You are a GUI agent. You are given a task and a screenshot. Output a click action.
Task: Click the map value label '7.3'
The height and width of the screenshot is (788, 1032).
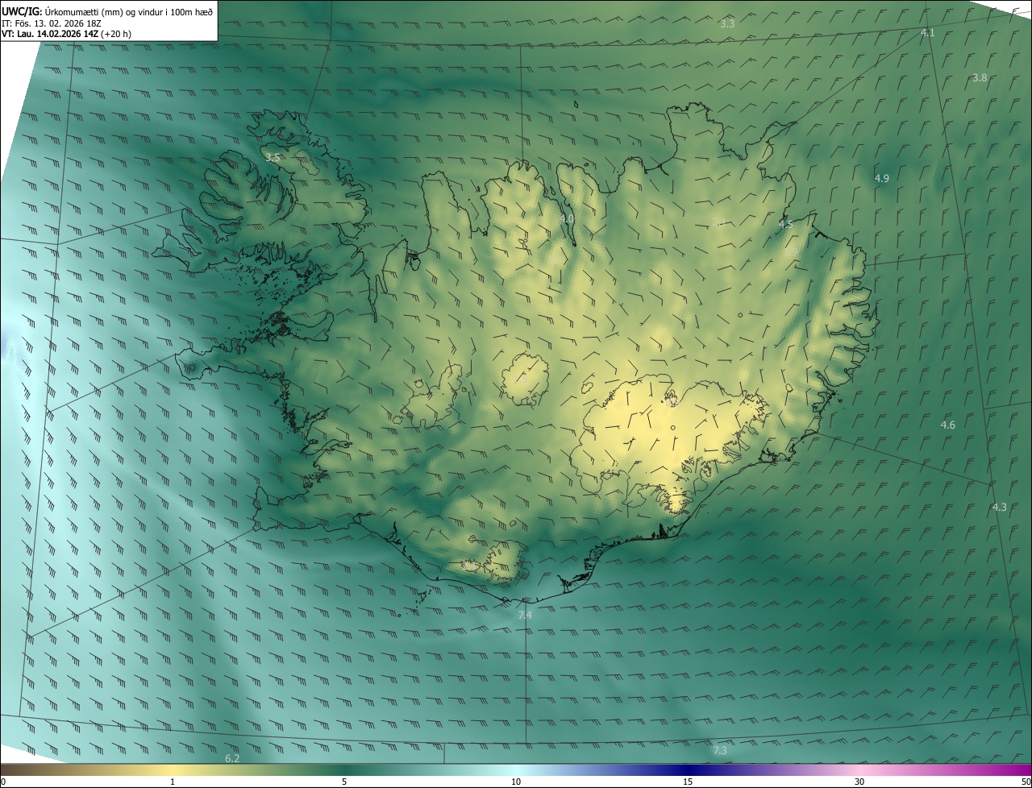click(720, 750)
